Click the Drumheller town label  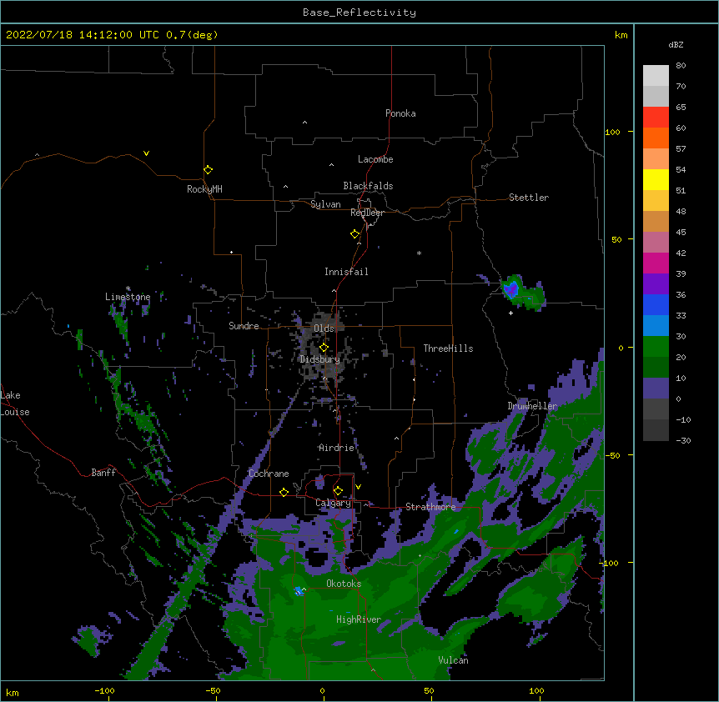coord(532,406)
